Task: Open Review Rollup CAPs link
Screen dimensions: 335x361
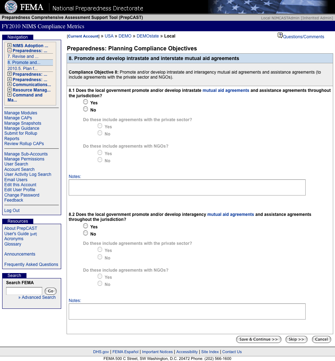Action: (x=24, y=144)
